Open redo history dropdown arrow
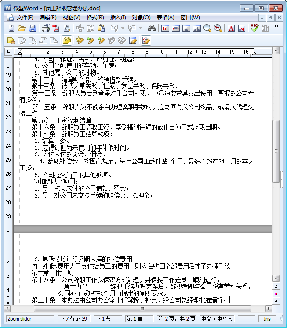287x328 pixels. pos(141,28)
